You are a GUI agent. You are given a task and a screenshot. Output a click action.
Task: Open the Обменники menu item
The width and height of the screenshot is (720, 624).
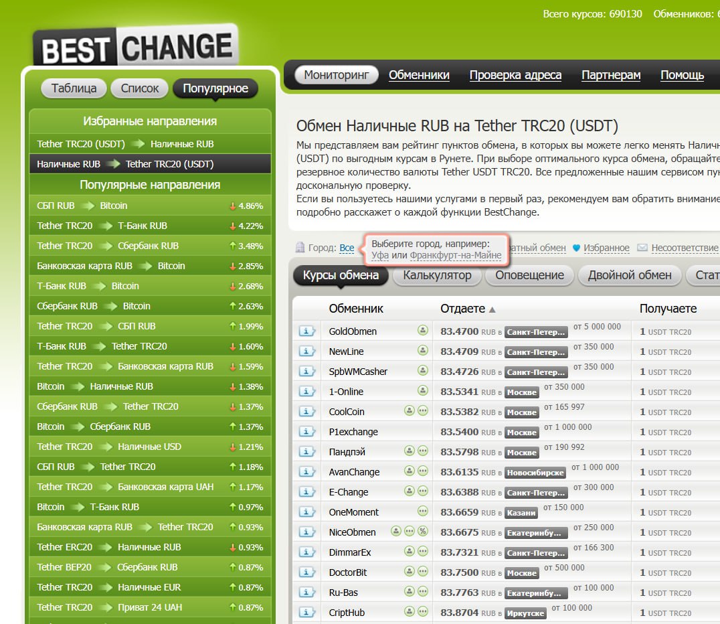[x=419, y=75]
